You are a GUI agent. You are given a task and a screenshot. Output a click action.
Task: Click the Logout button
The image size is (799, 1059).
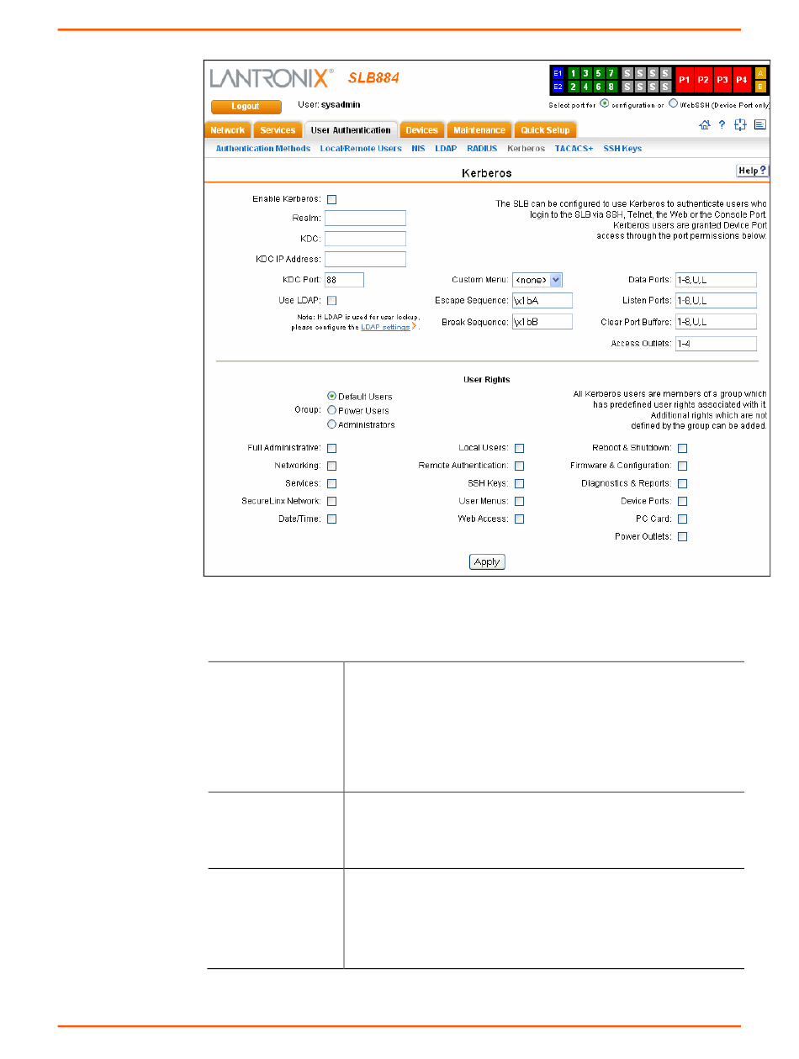click(246, 107)
